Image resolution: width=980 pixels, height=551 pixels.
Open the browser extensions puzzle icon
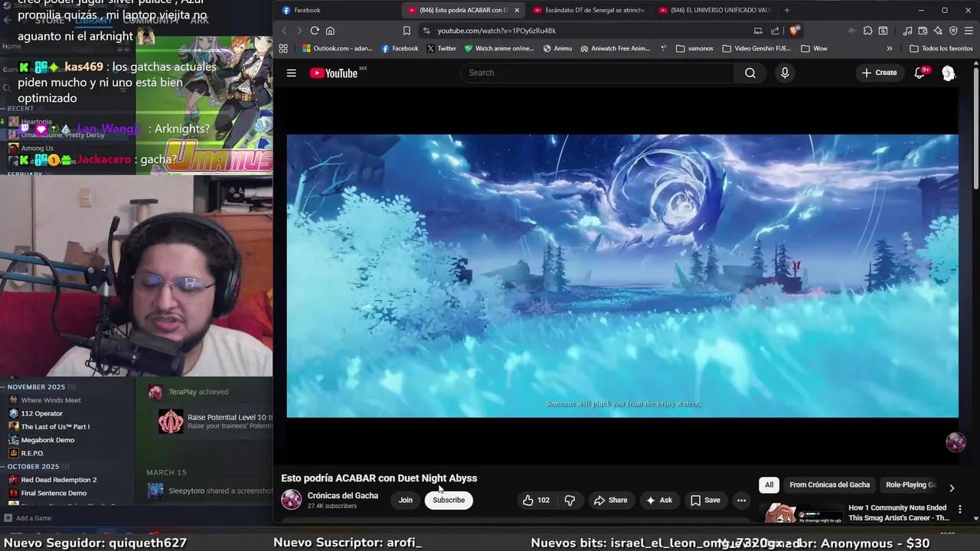tap(867, 31)
